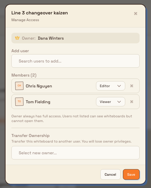
Task: Click the owner crown icon
Action: pos(17,38)
